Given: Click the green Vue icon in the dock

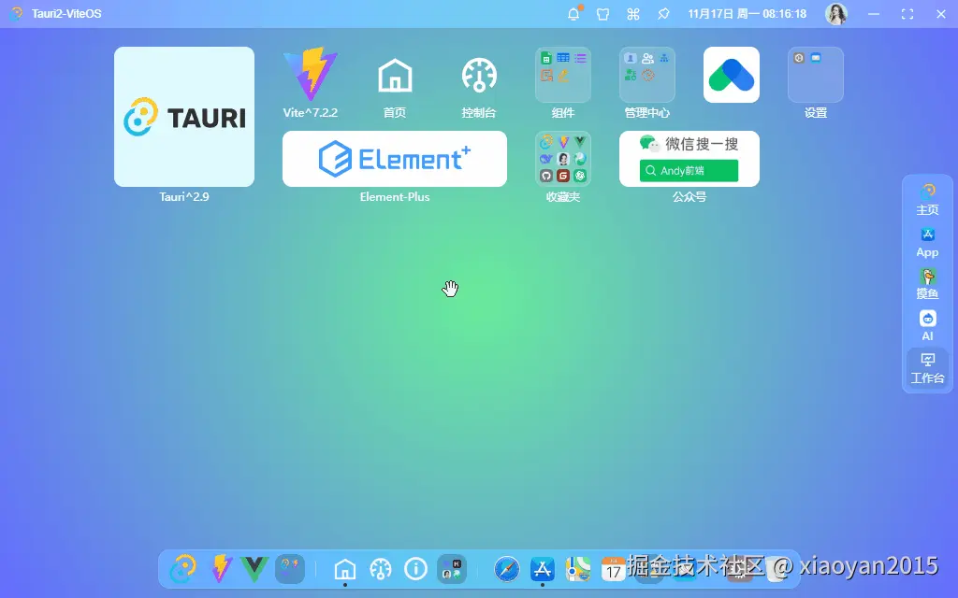Looking at the screenshot, I should [254, 569].
